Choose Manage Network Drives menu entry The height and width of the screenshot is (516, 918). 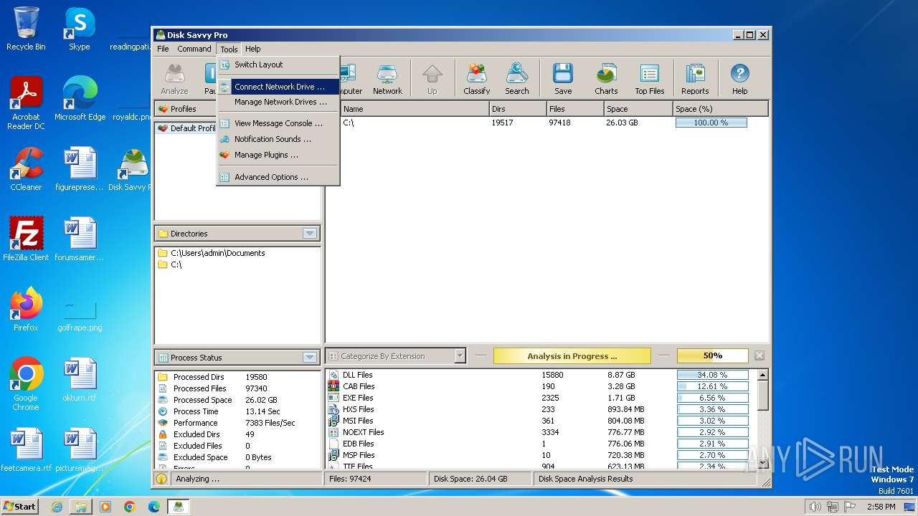pos(278,102)
